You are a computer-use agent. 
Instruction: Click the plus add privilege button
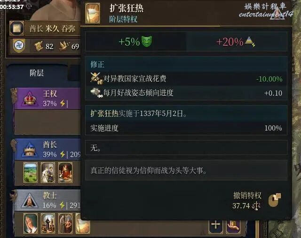tap(215, 225)
